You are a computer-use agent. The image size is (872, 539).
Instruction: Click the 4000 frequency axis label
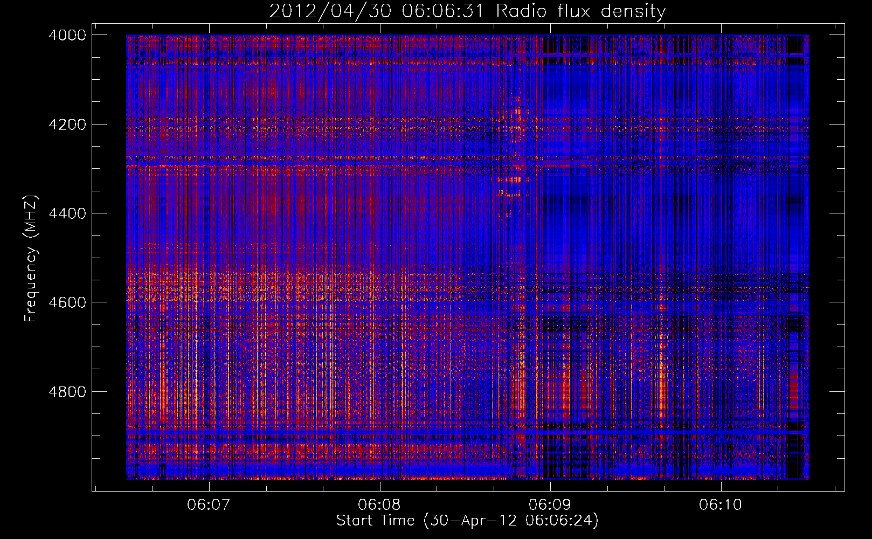(x=67, y=35)
